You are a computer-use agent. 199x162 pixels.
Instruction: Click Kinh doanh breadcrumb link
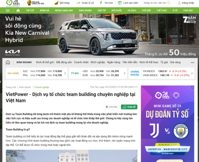[x=25, y=87]
